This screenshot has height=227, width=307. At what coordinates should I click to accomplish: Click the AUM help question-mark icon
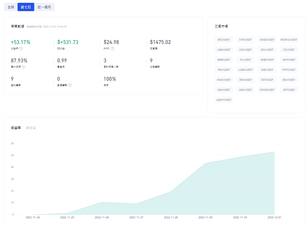(x=112, y=48)
